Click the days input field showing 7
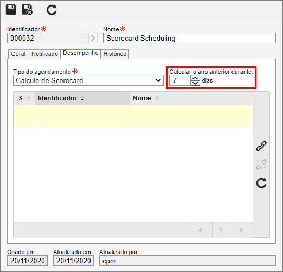 (x=180, y=80)
